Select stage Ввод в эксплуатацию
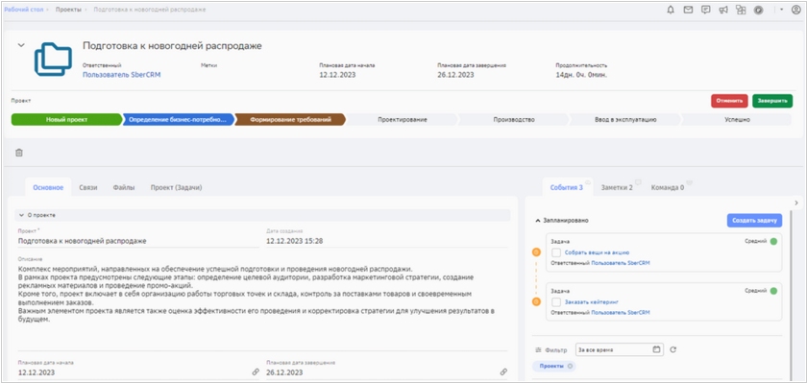Viewport: 807px width, 383px height. (x=625, y=120)
